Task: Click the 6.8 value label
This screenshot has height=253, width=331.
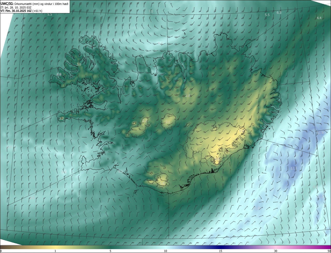Action: (x=59, y=74)
